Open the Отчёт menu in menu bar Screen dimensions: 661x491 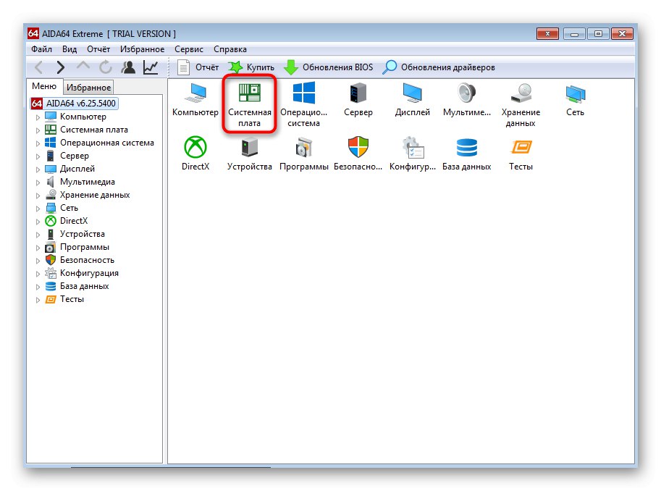(98, 49)
